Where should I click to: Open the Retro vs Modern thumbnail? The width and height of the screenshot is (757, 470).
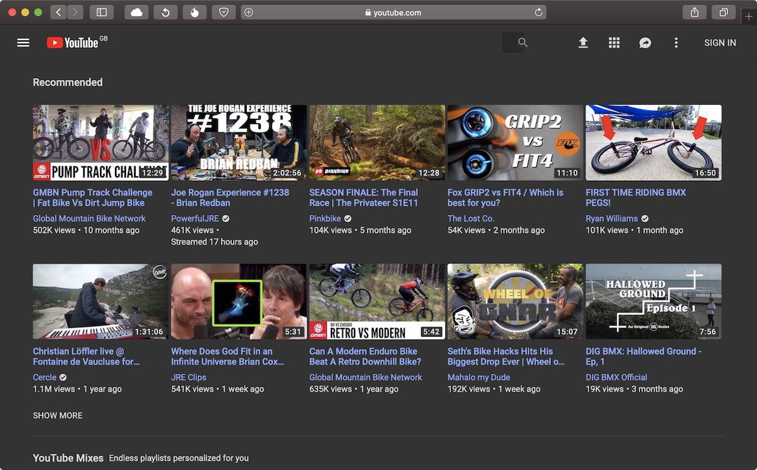coord(377,301)
